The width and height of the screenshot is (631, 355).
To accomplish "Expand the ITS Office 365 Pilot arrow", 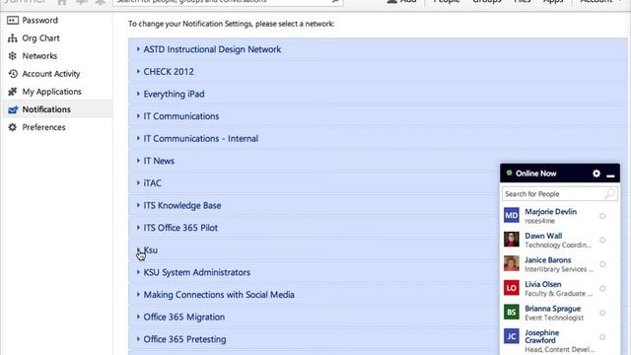I will point(138,228).
